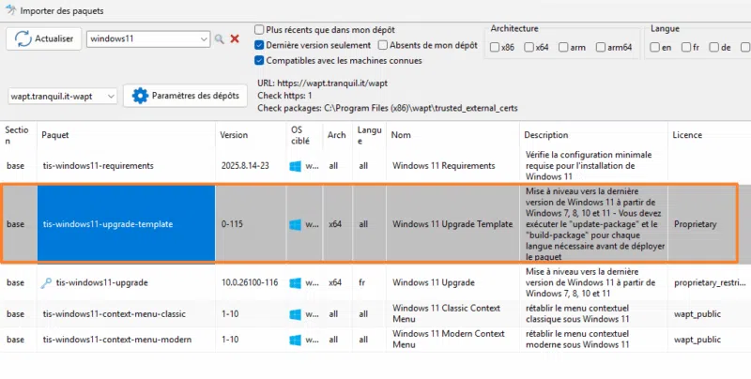Sort by the Licence column header
This screenshot has width=751, height=379.
click(710, 135)
